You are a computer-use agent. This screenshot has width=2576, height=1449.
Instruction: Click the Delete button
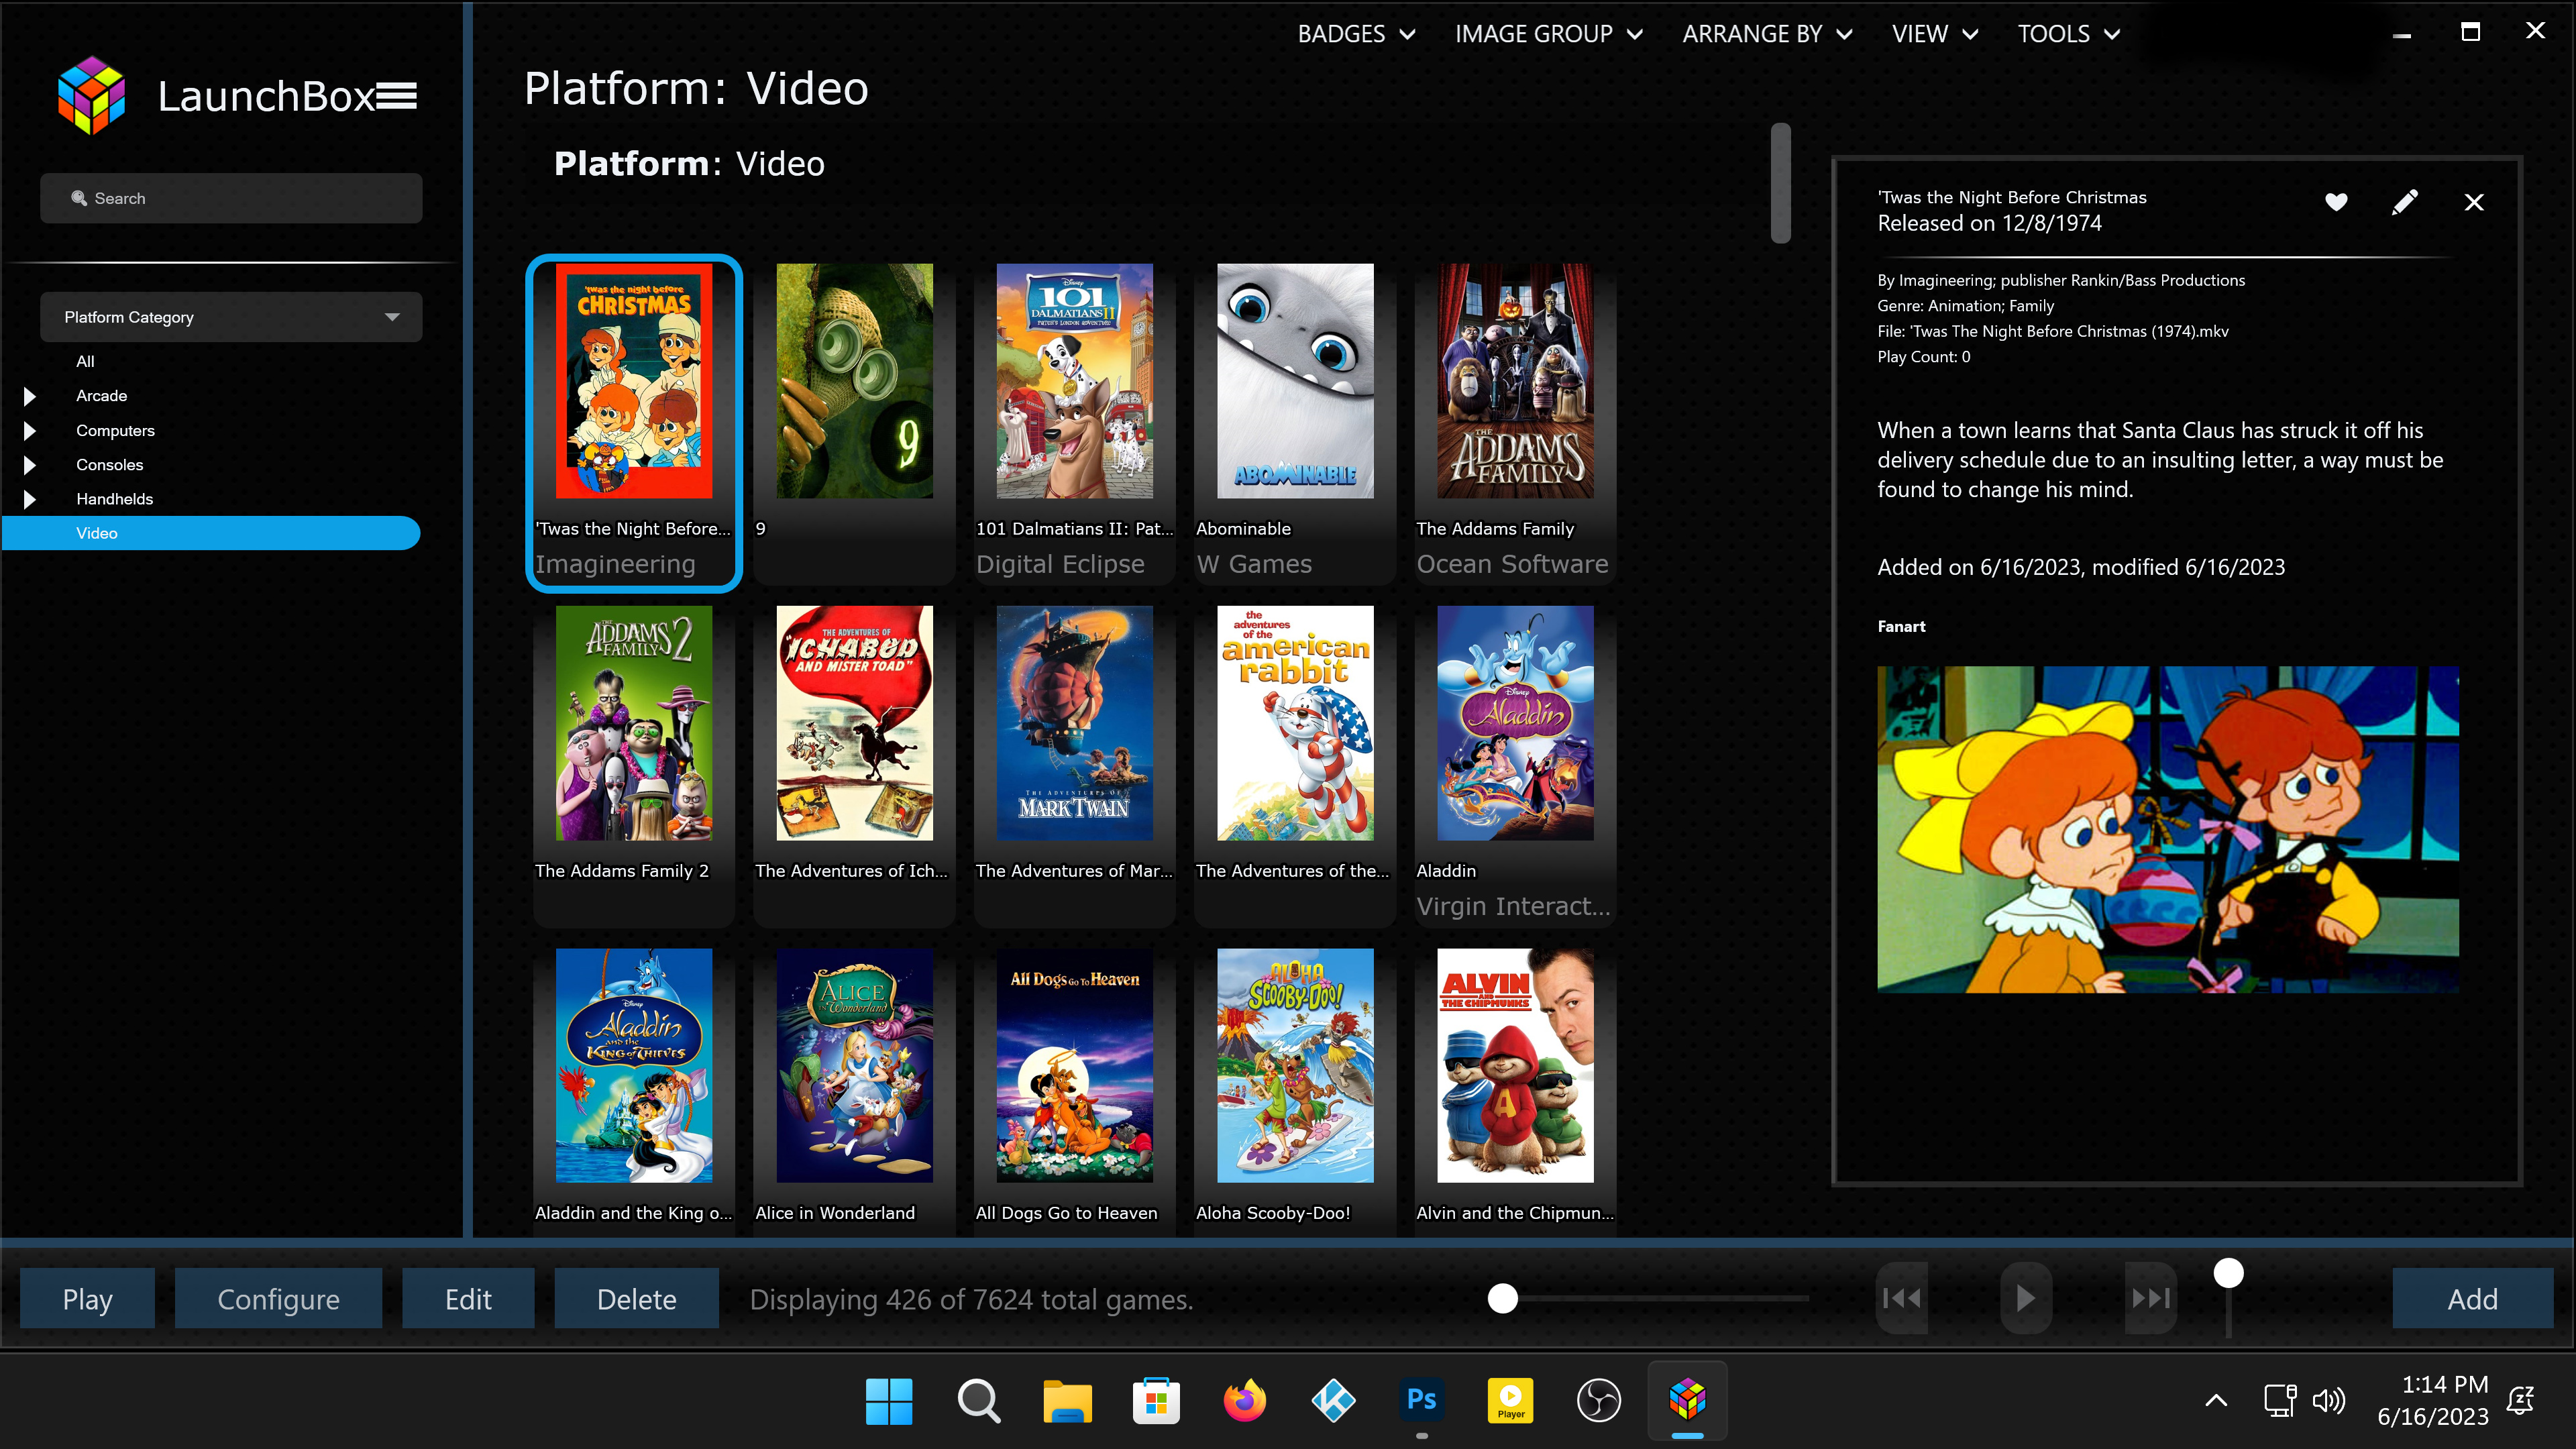pos(636,1298)
